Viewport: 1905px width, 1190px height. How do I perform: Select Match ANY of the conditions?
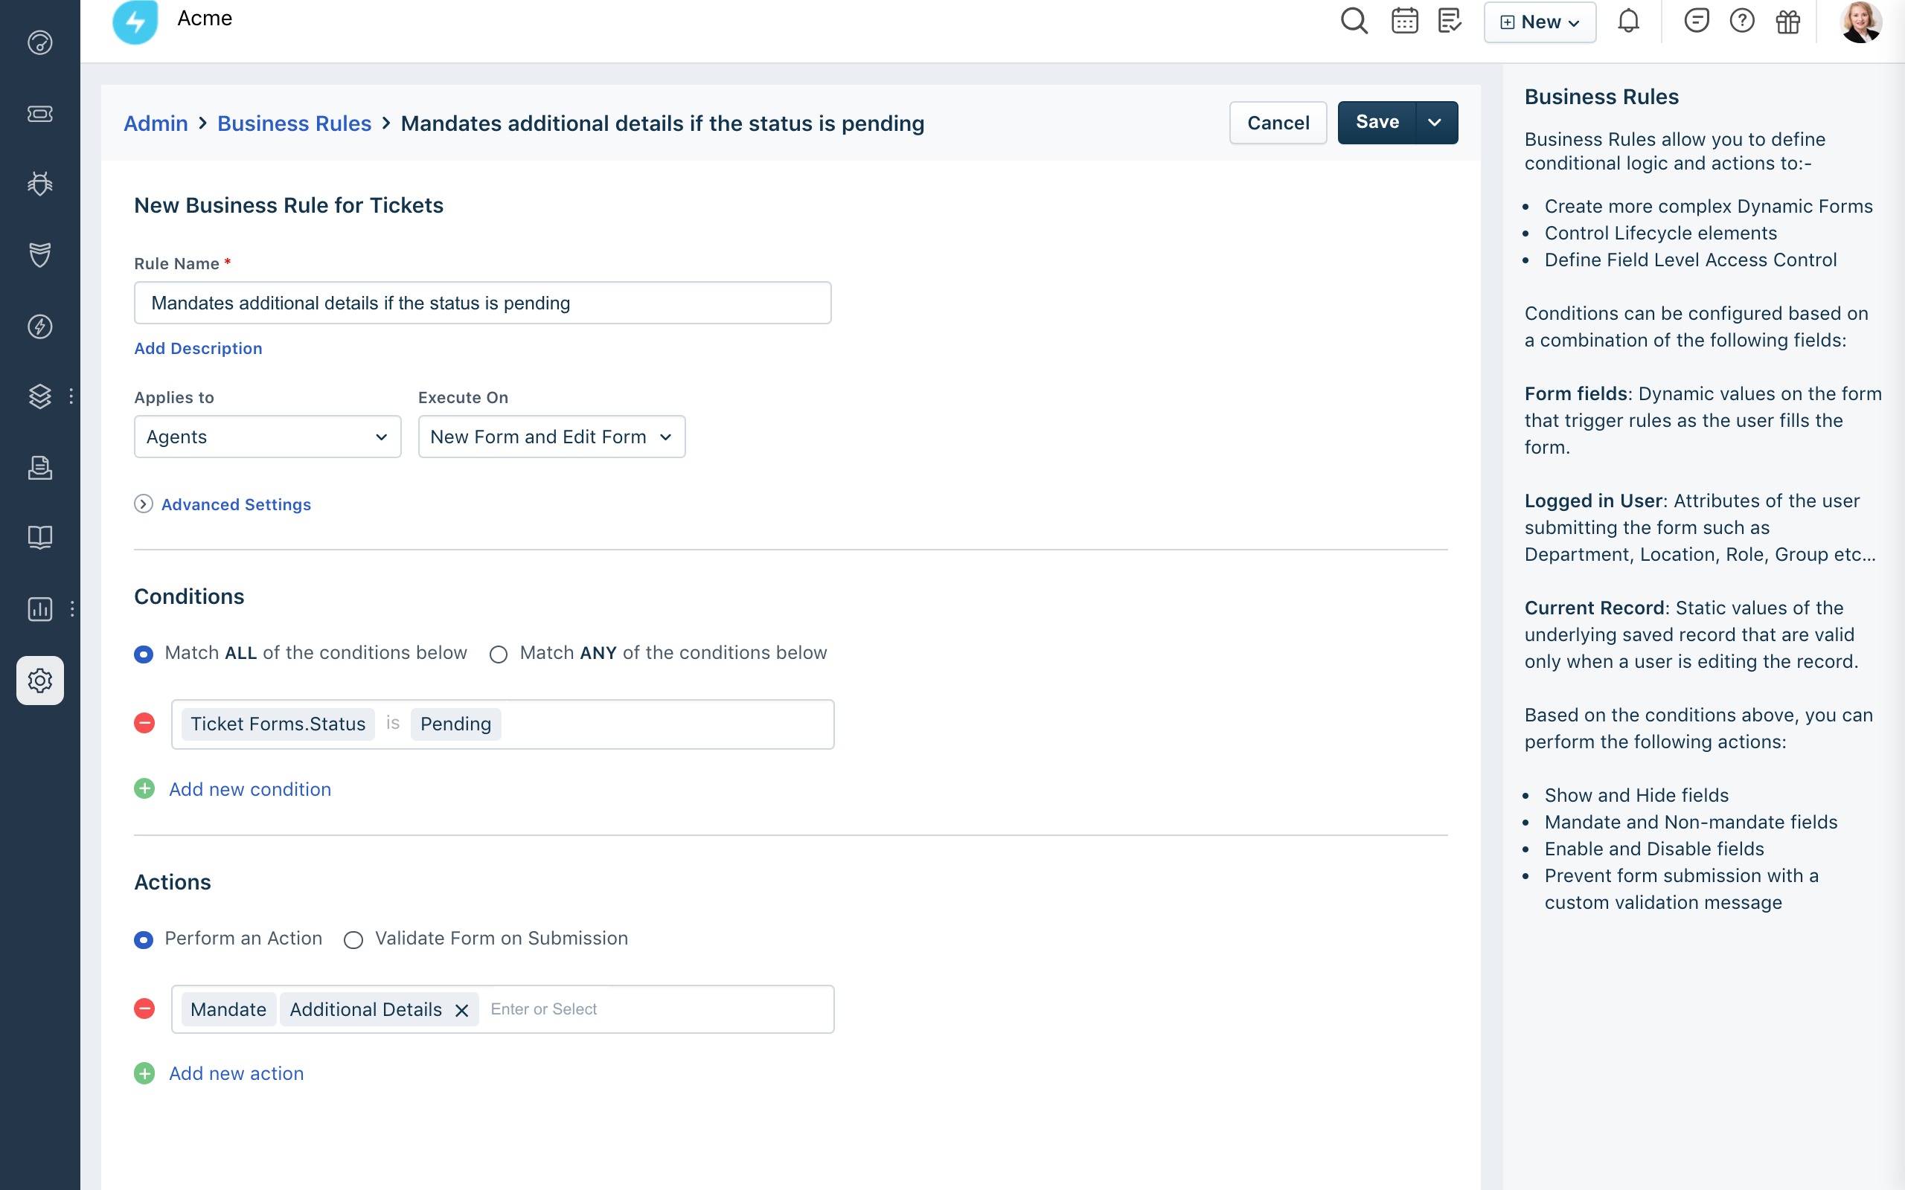[x=499, y=654]
